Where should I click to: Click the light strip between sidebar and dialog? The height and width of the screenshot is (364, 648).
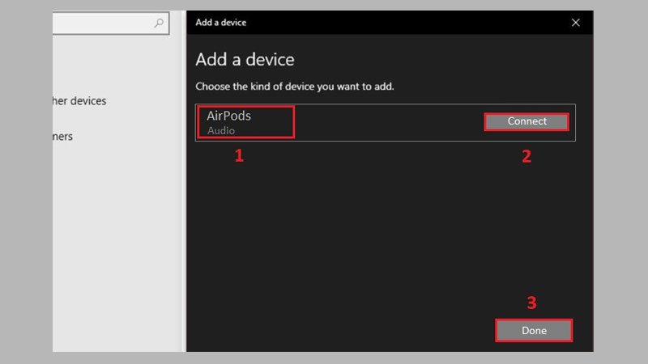(183, 202)
